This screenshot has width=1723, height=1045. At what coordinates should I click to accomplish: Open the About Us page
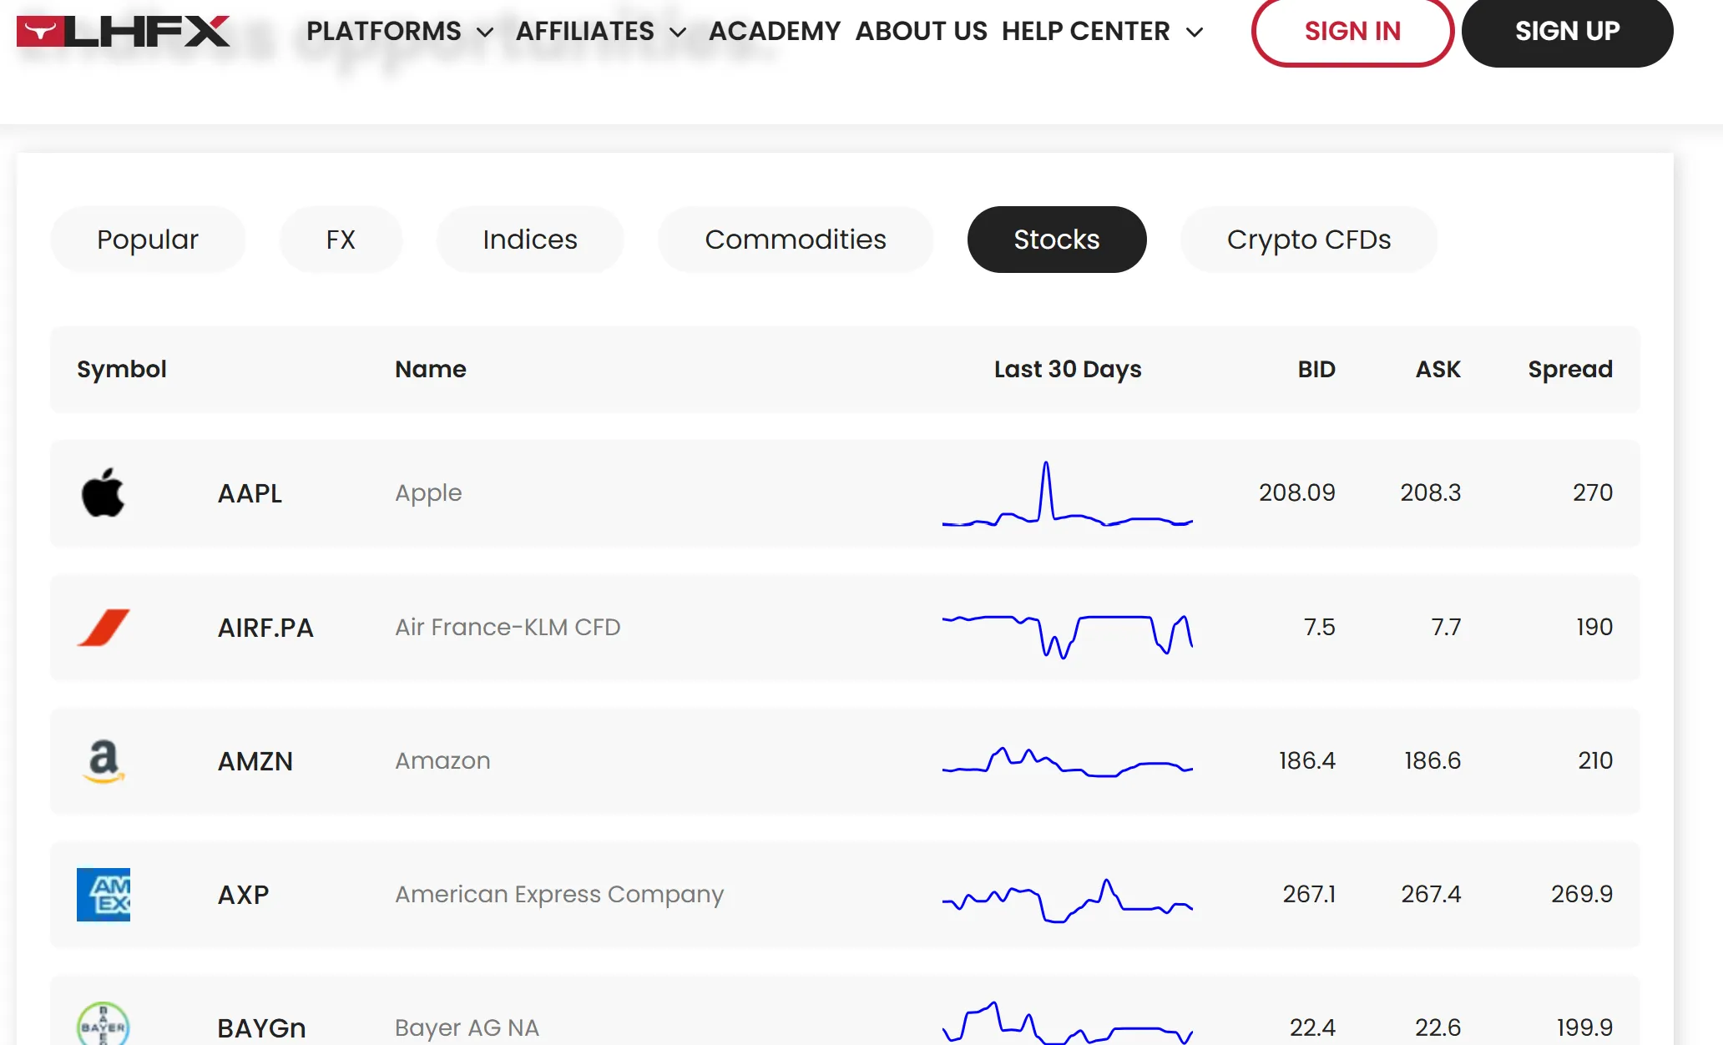922,31
